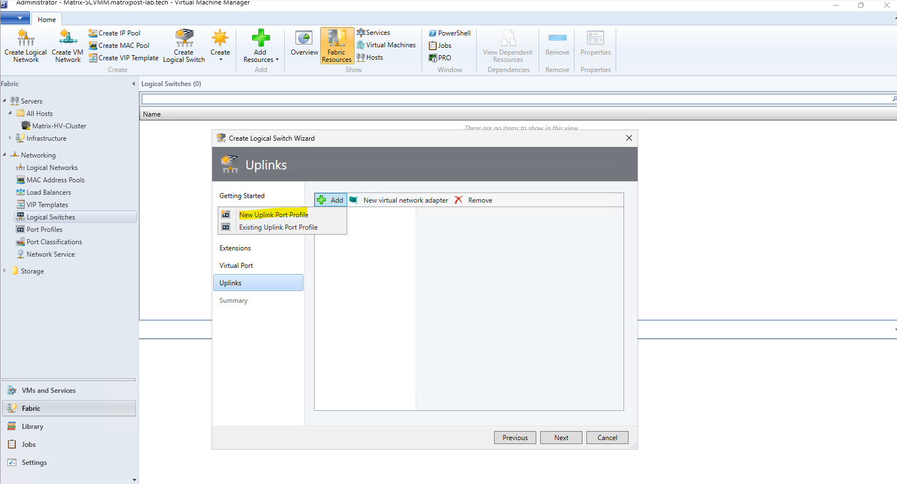The image size is (897, 484).
Task: Toggle Fabric Resources view
Action: (337, 46)
